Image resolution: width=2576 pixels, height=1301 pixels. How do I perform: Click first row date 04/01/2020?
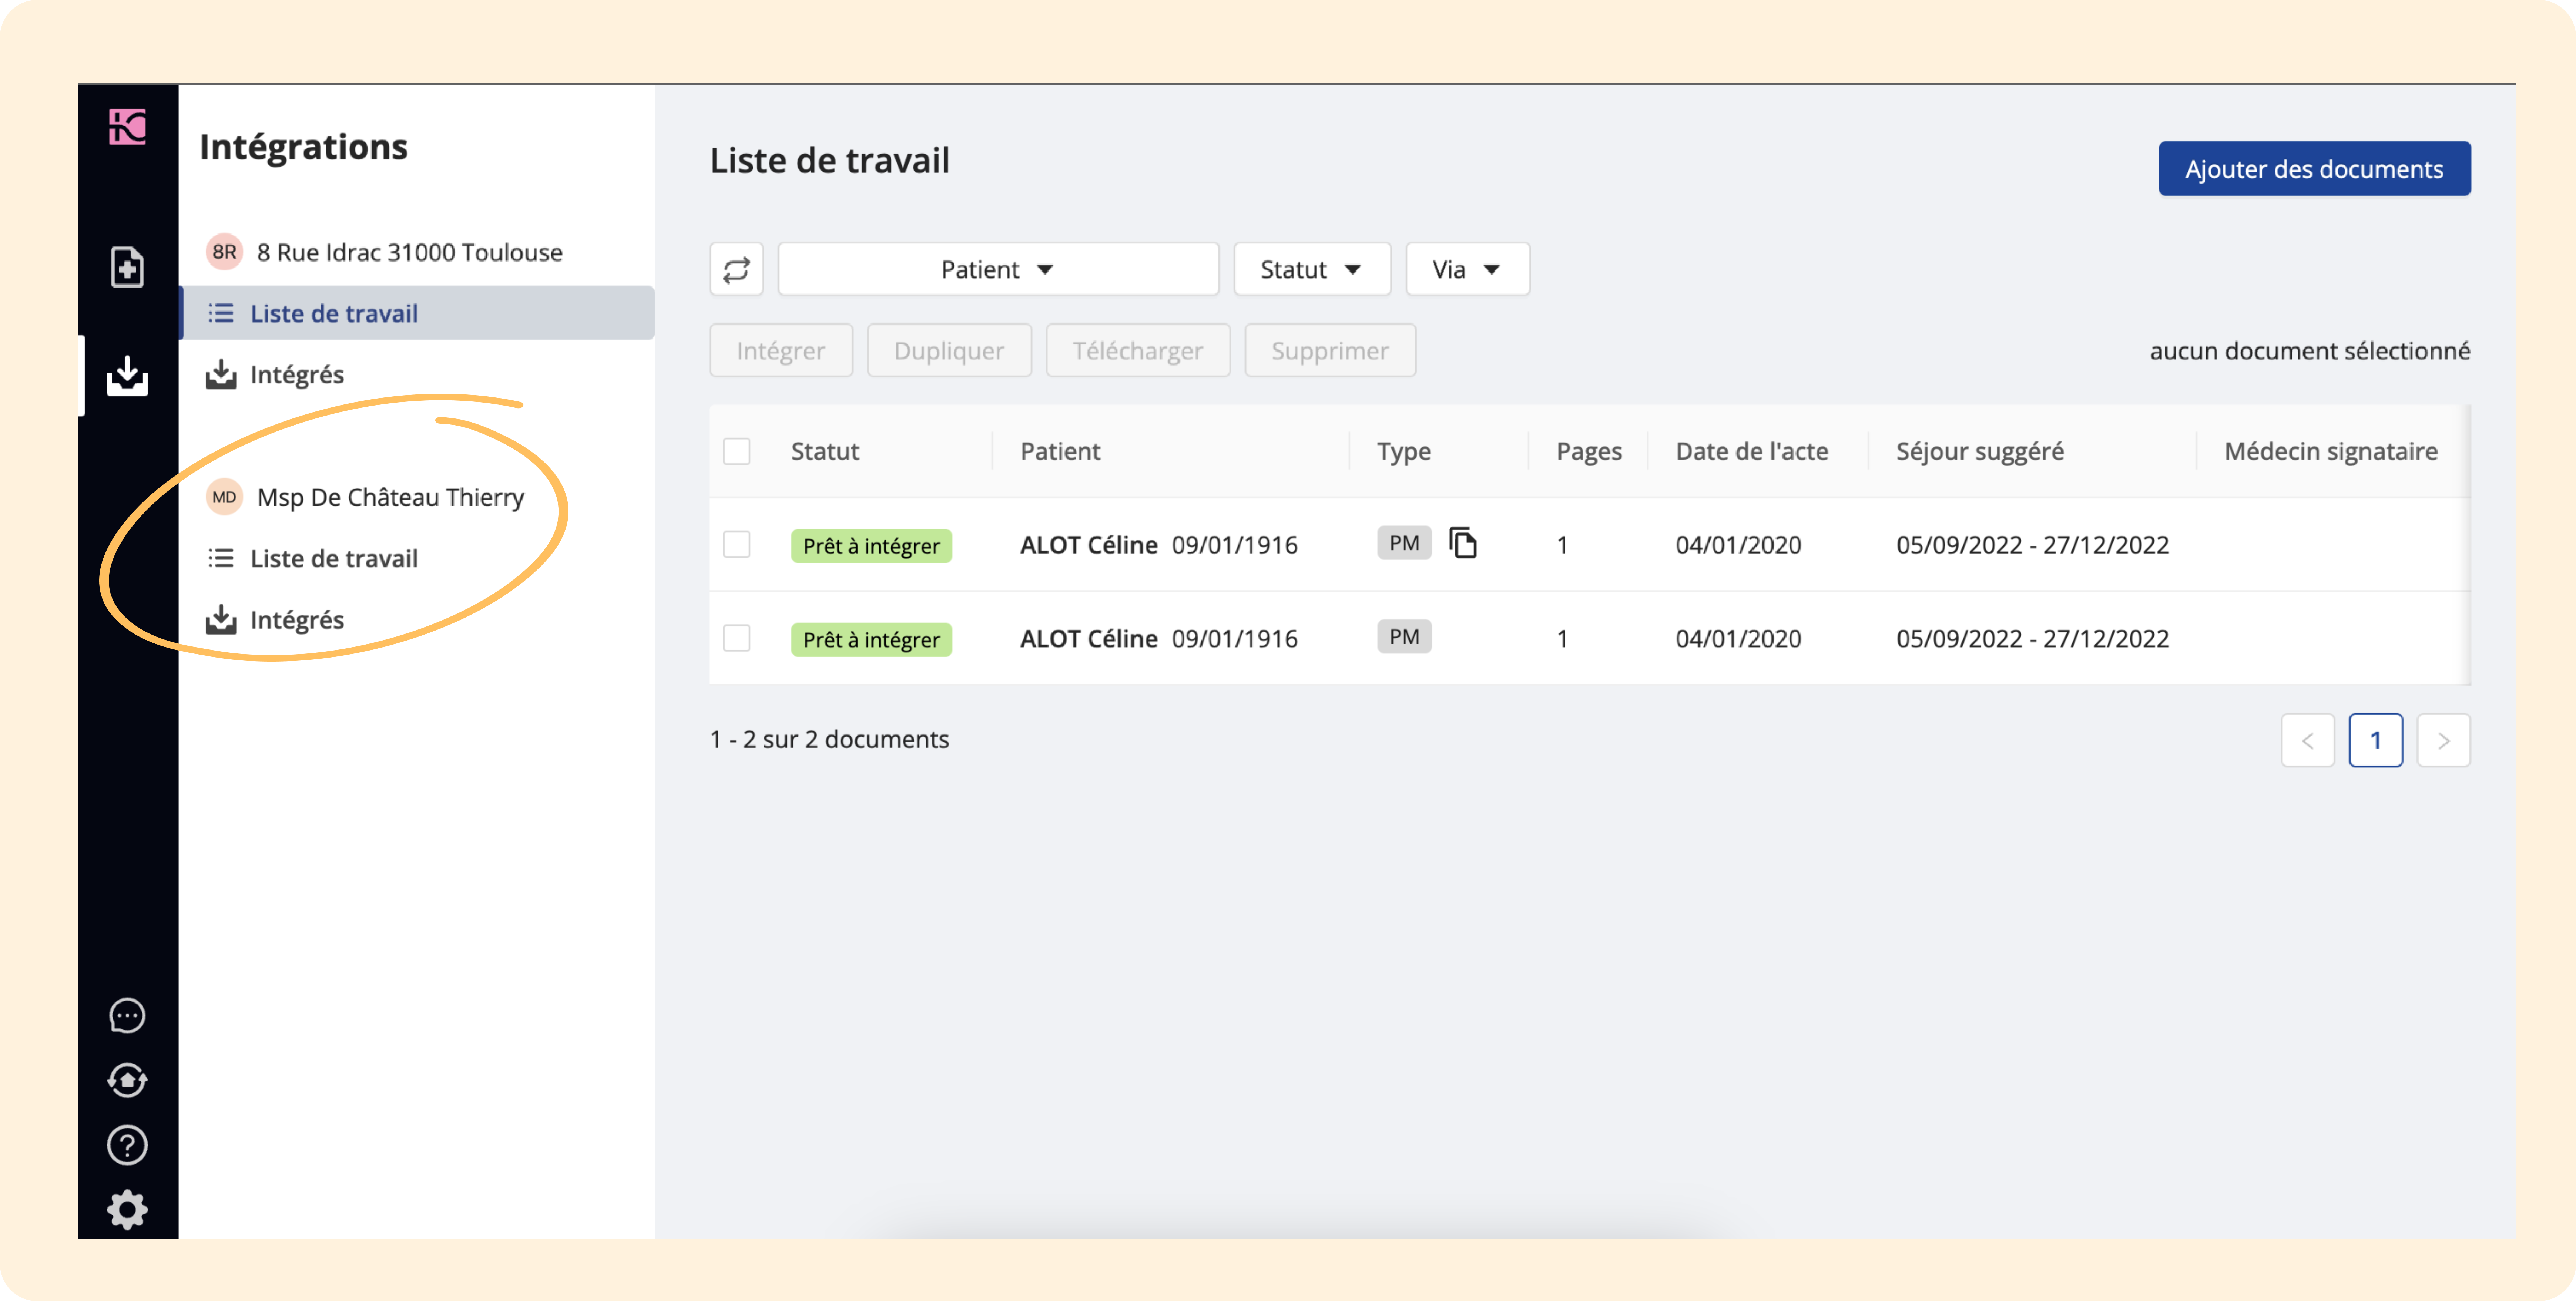pos(1738,545)
